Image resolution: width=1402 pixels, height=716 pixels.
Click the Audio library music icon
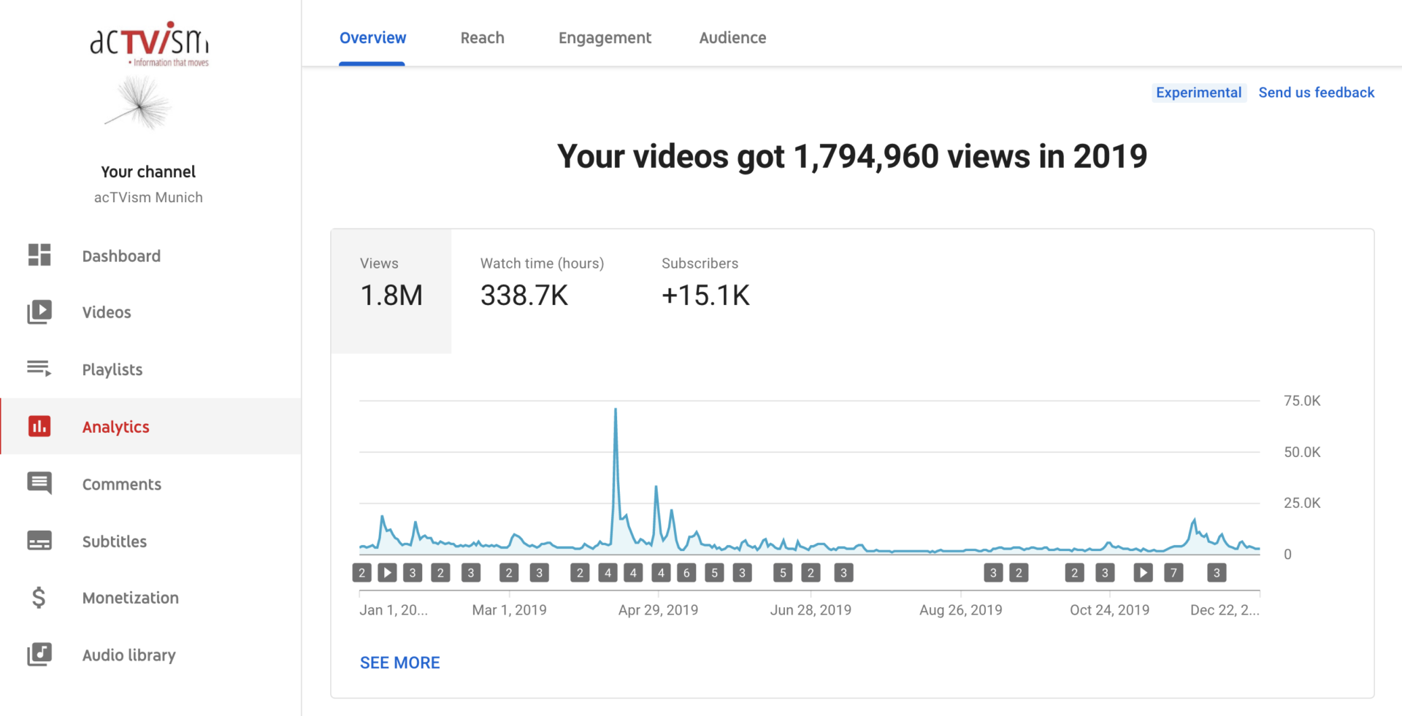39,655
